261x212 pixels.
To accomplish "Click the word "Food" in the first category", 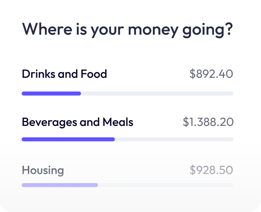I will pos(94,74).
